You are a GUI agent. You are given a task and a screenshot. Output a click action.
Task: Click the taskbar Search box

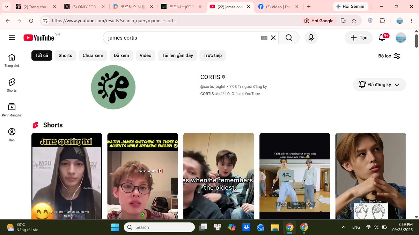[x=159, y=227]
